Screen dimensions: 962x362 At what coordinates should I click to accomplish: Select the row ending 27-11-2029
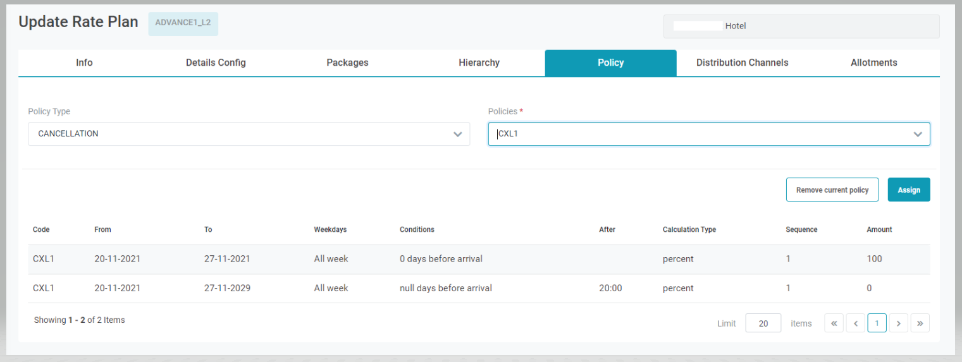[x=474, y=288]
